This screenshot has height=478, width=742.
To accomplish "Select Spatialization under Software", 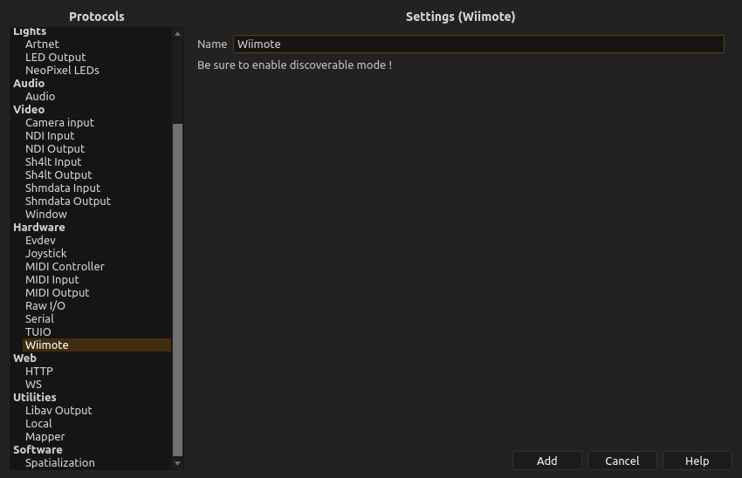I will pyautogui.click(x=60, y=462).
